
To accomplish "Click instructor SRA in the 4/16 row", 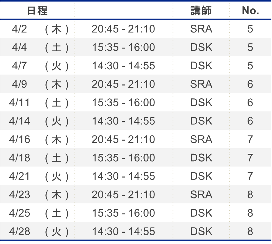I will (x=201, y=140).
